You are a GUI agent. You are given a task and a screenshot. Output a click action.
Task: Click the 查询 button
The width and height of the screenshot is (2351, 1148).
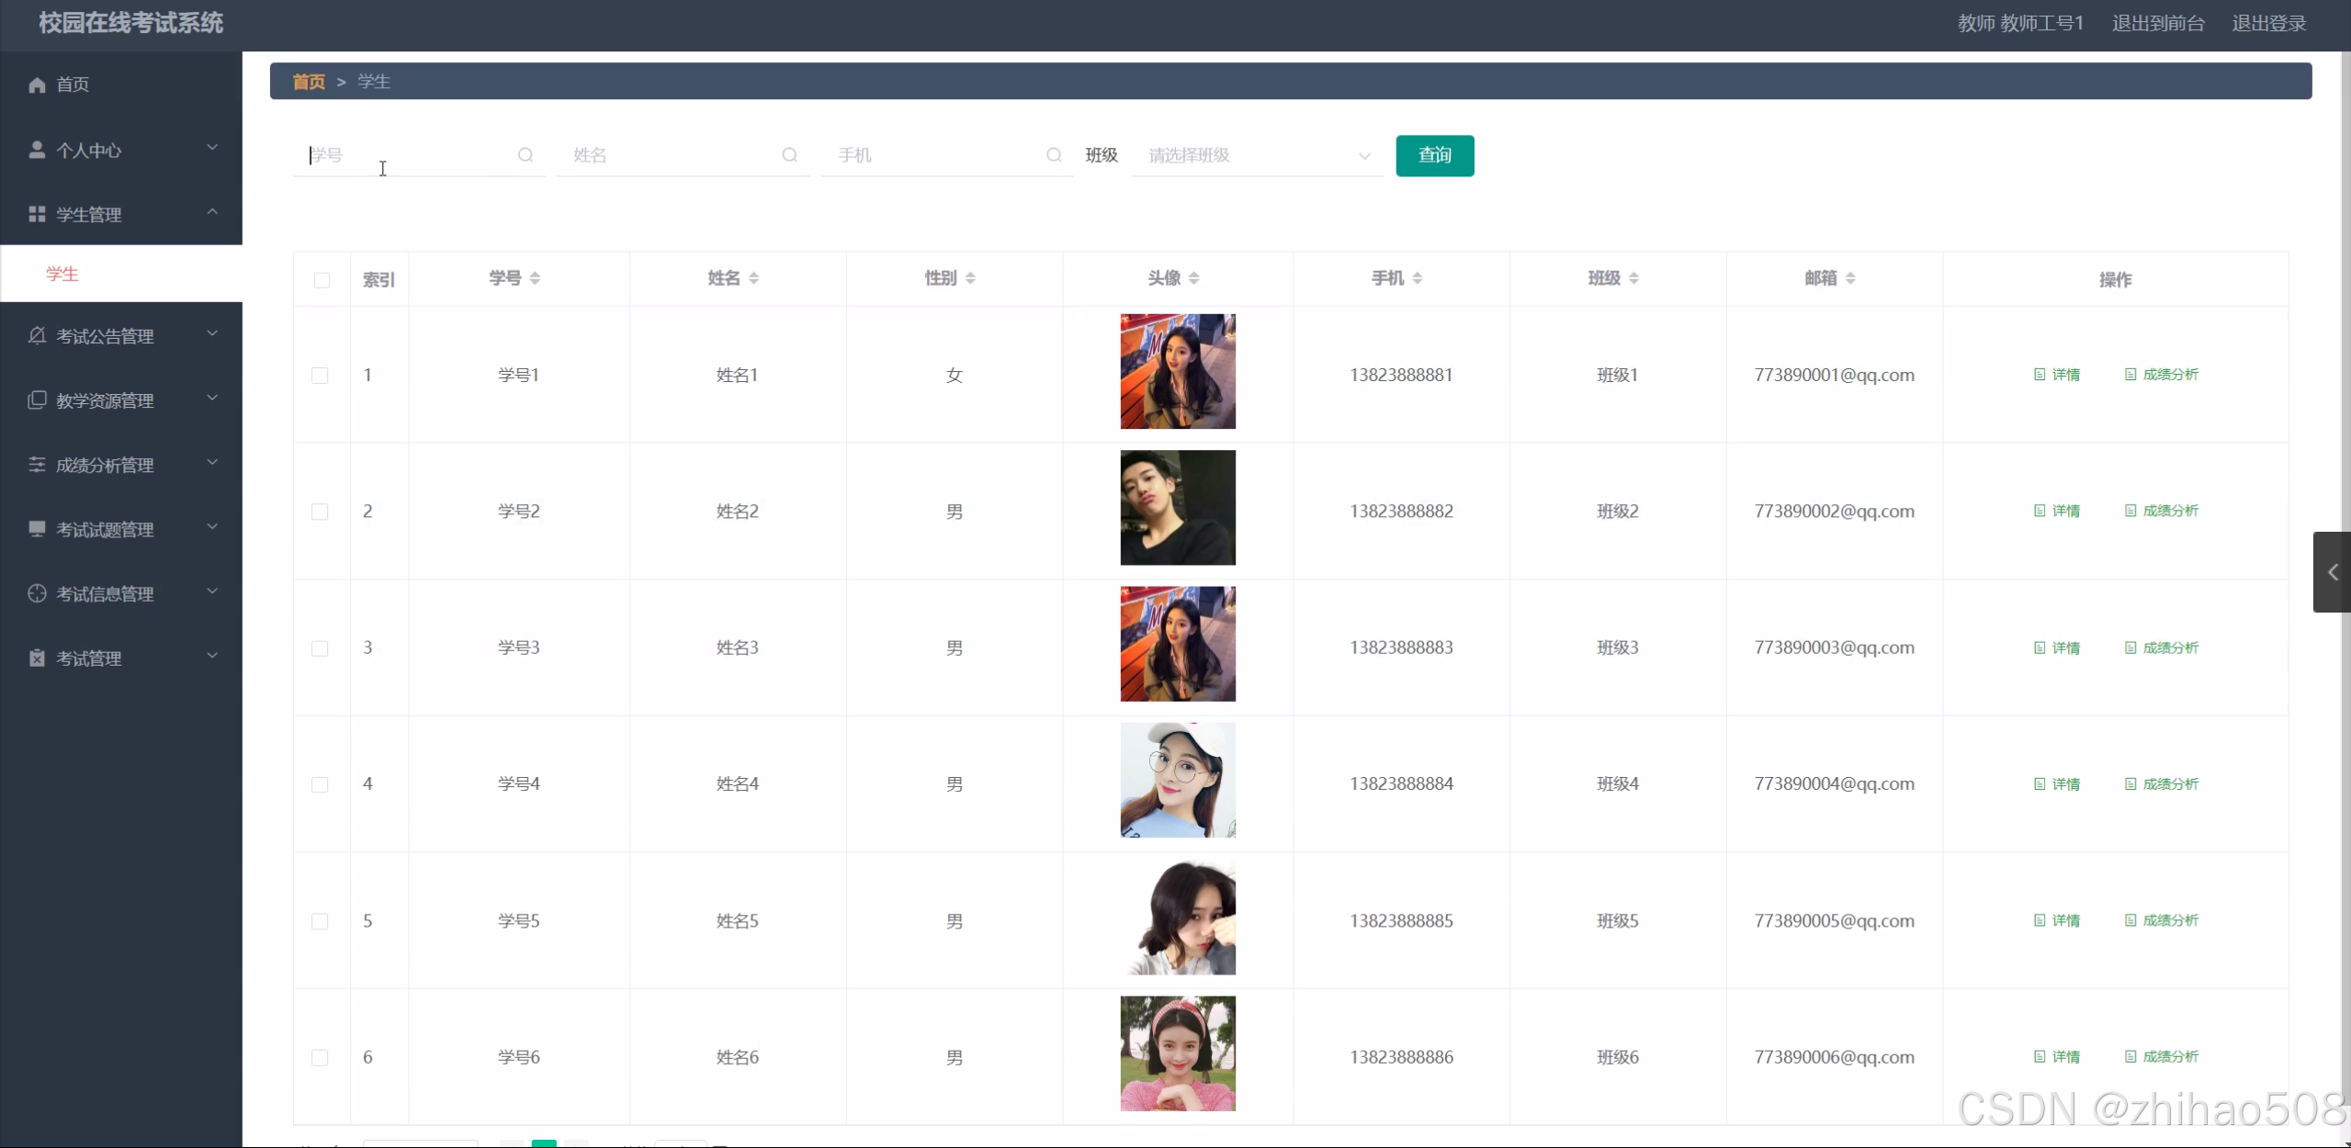(1434, 155)
